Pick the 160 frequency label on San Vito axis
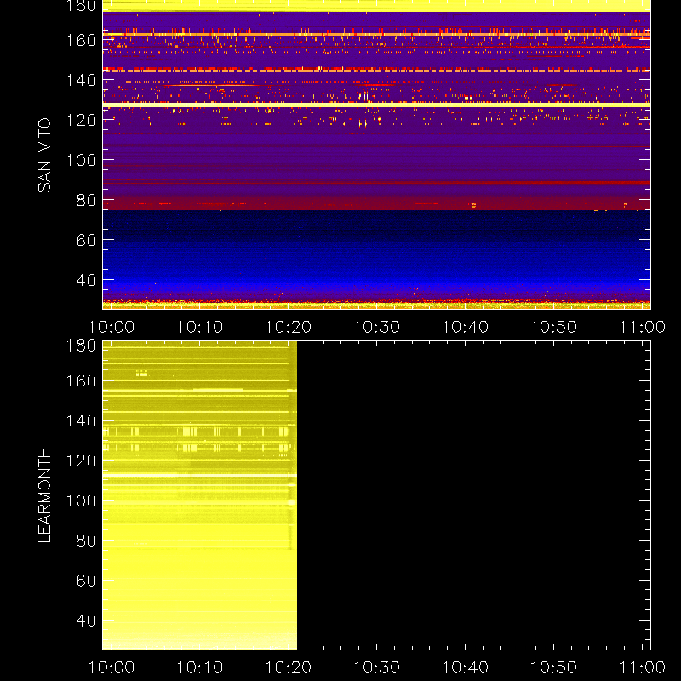This screenshot has height=681, width=681. pyautogui.click(x=81, y=40)
